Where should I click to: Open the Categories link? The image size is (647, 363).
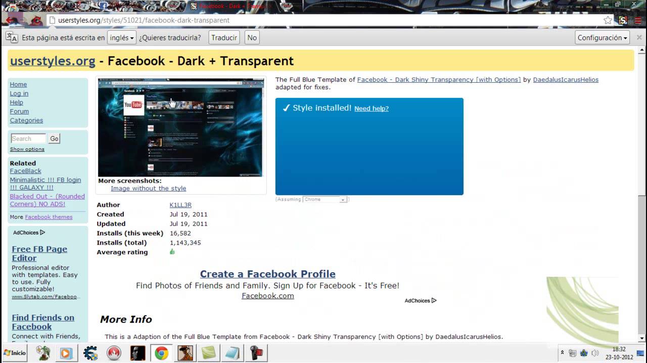point(26,120)
